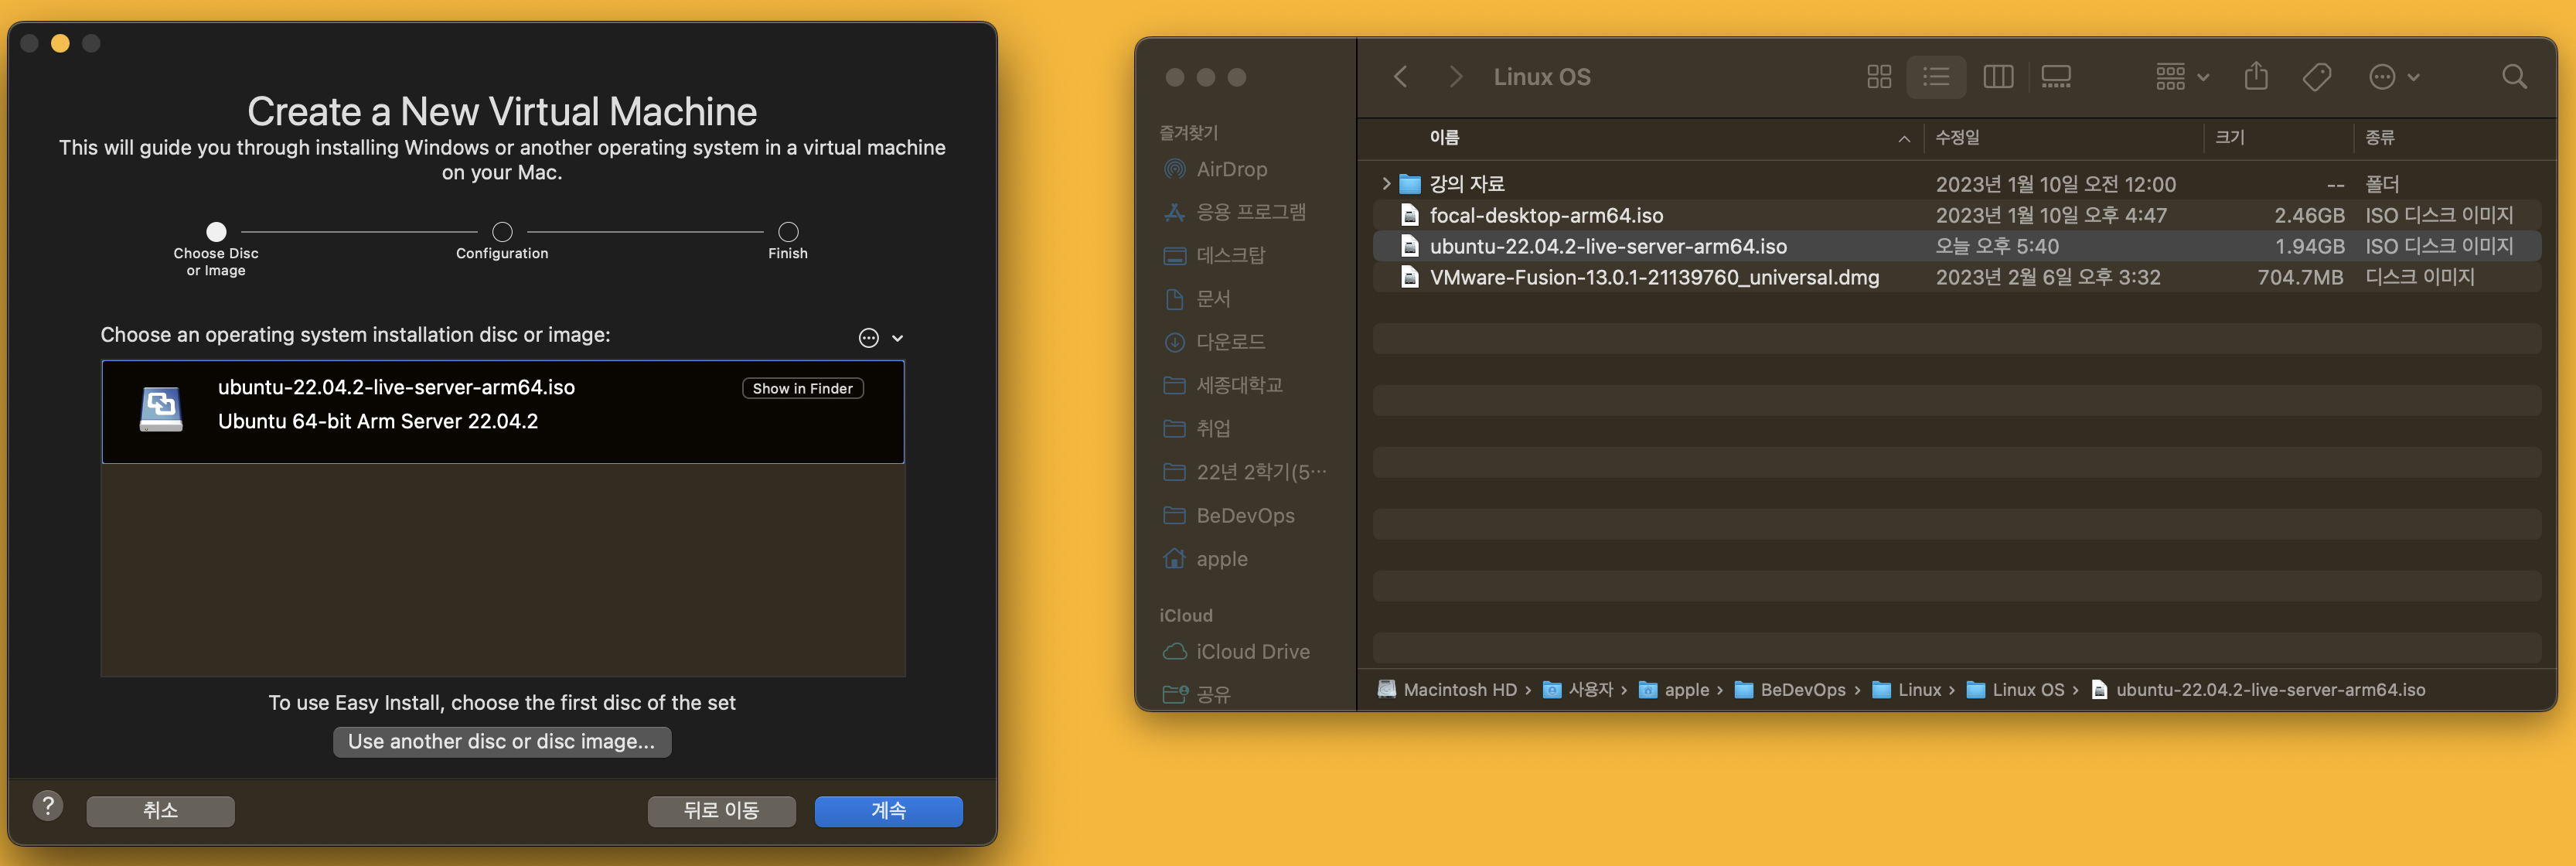Click the Finder tags icon
The image size is (2576, 866).
pyautogui.click(x=2317, y=77)
